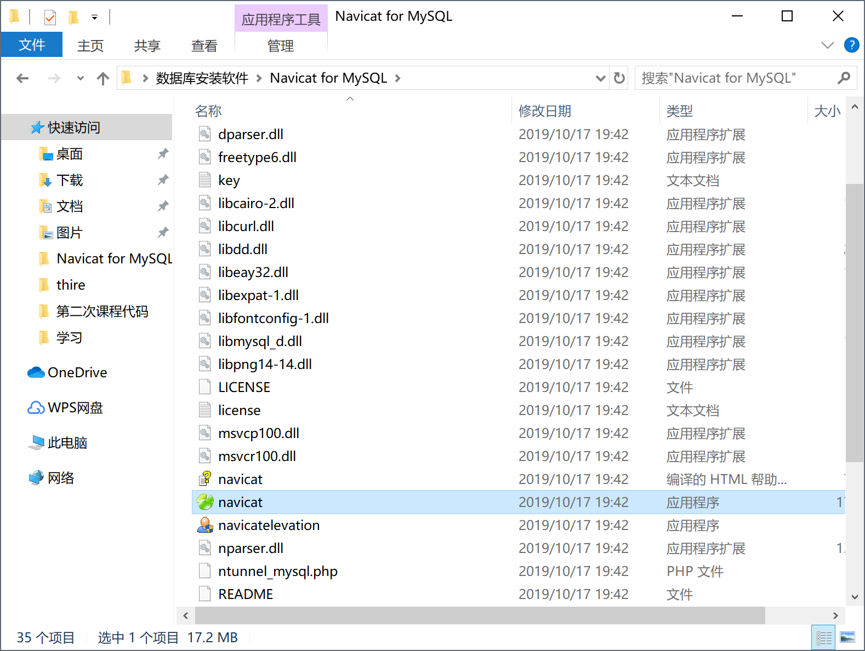Viewport: 865px width, 651px height.
Task: Click the dparser.dll file icon
Action: pyautogui.click(x=204, y=134)
